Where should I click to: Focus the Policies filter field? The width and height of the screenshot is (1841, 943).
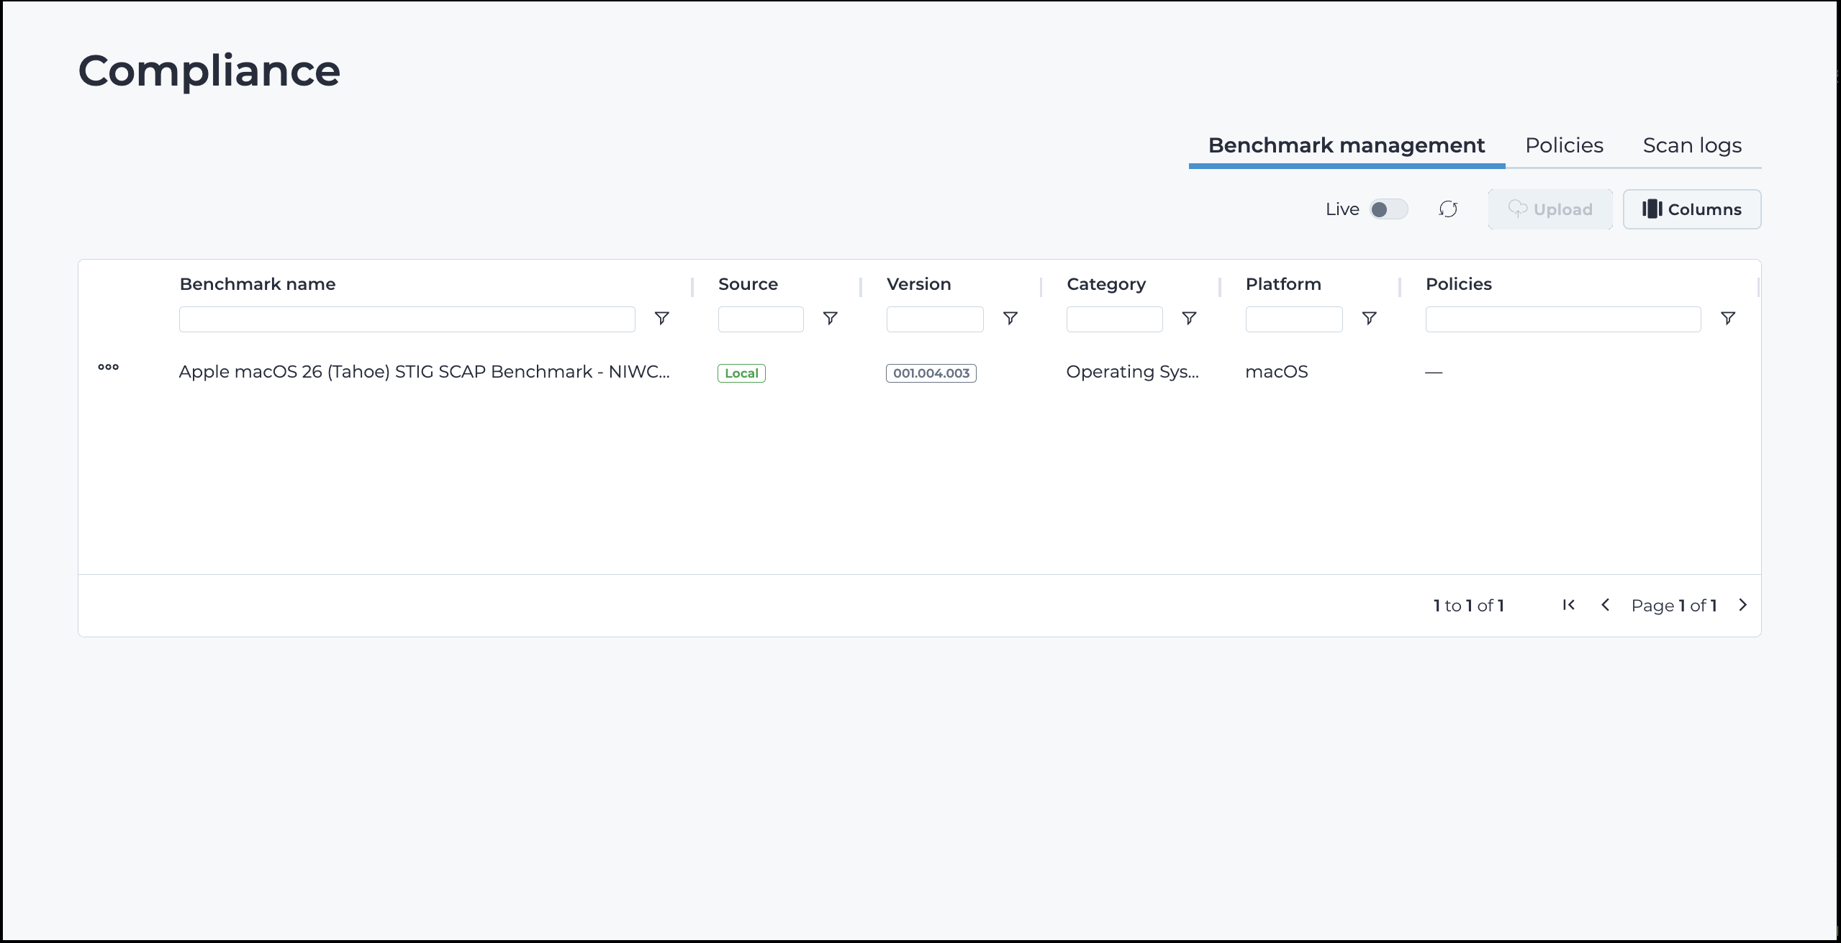1563,319
